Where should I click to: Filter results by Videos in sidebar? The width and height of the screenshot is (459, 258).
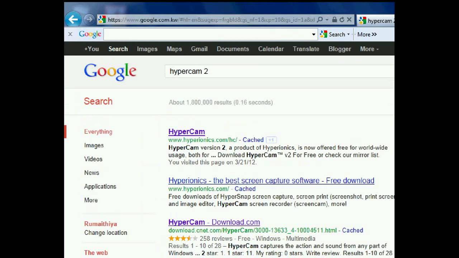point(93,159)
